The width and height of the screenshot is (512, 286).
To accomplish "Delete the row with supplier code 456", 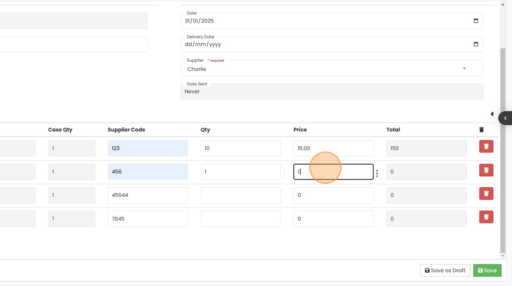I will pos(486,170).
